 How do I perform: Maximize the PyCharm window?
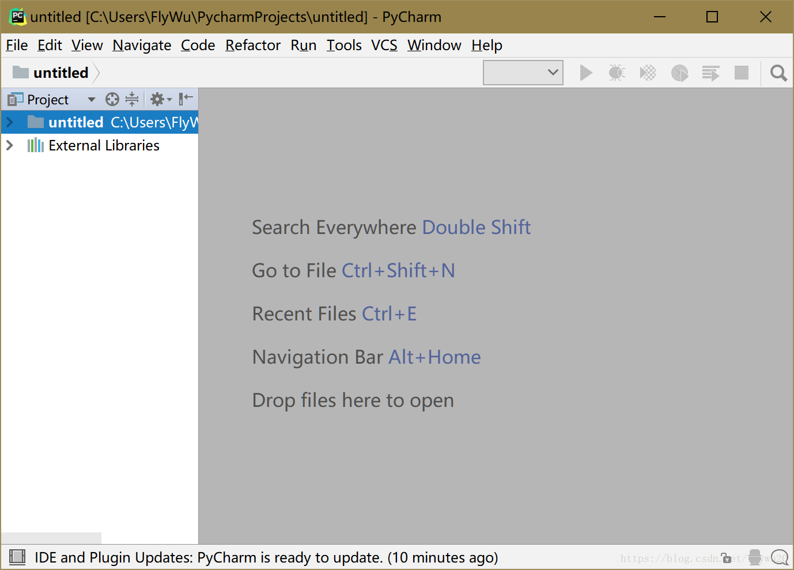click(712, 17)
